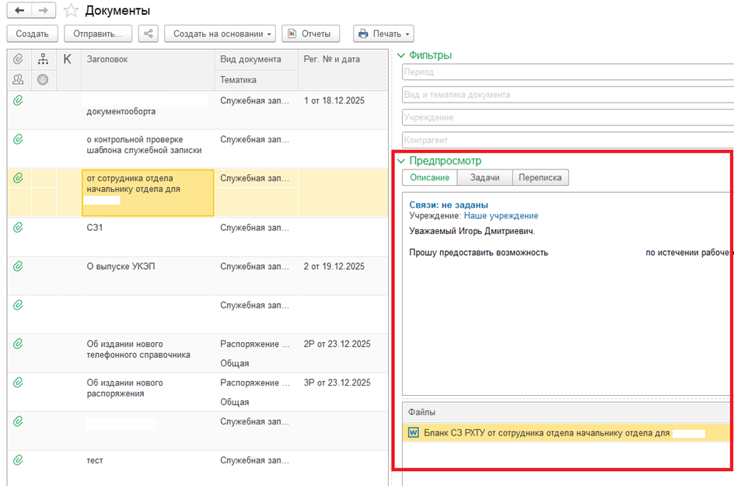Click the participants people column header icon
The width and height of the screenshot is (734, 486).
point(18,79)
